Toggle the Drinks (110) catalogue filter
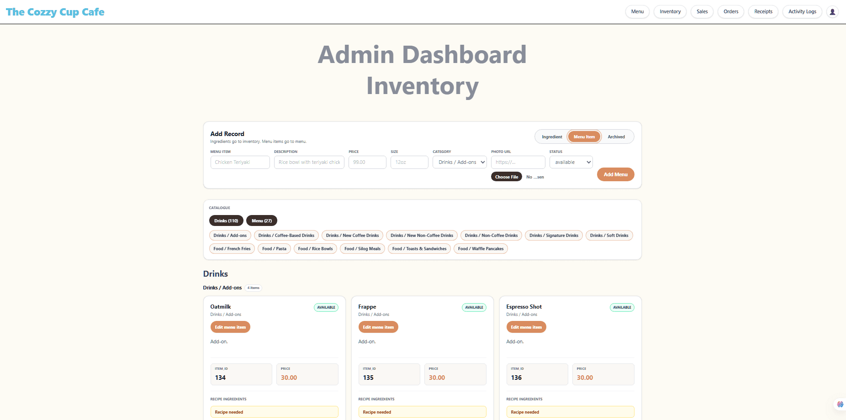Image resolution: width=846 pixels, height=420 pixels. [x=226, y=221]
